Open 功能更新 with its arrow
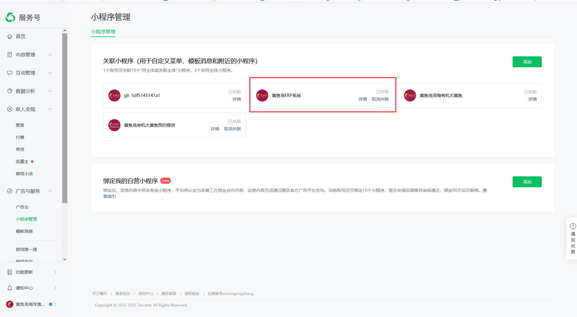Screen dimensions: 577x317 (56, 272)
